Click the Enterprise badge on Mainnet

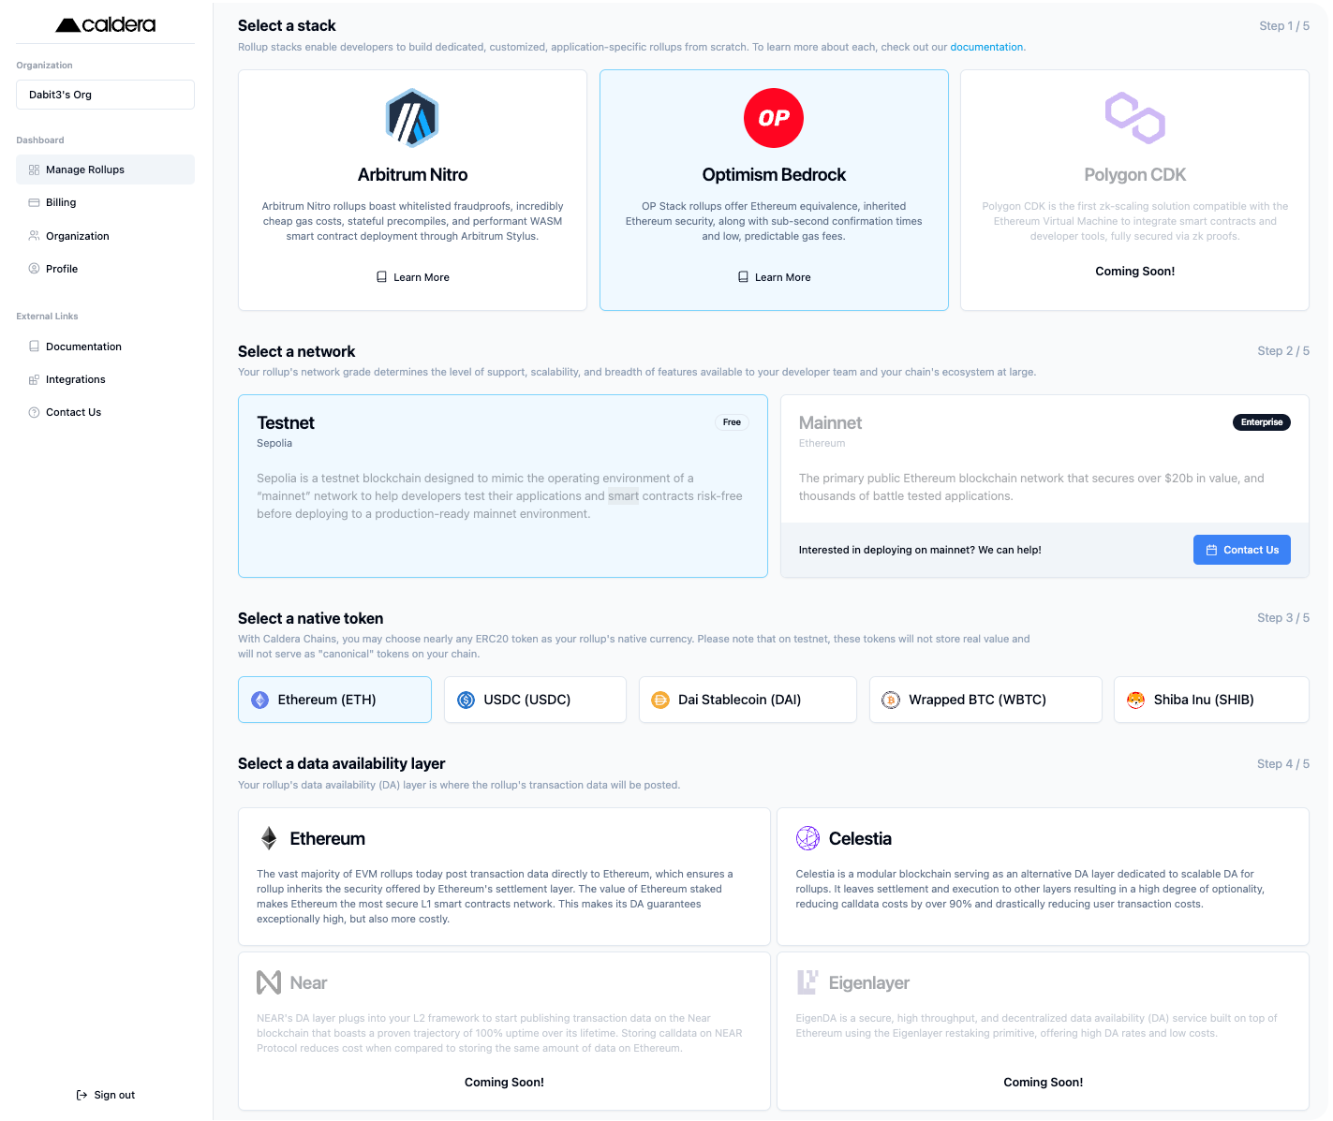pyautogui.click(x=1261, y=422)
